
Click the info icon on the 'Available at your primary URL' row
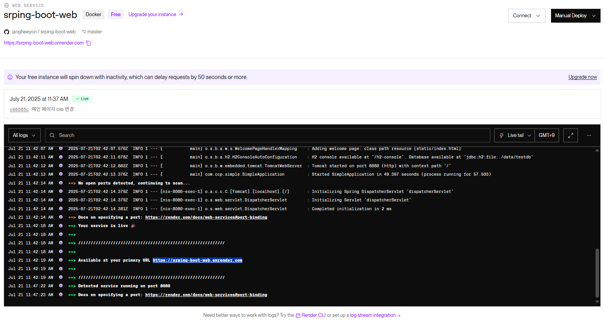pos(61,260)
